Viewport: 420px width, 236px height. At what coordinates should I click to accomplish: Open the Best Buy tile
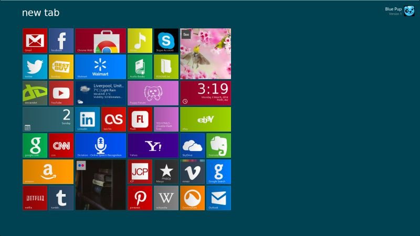click(x=61, y=67)
